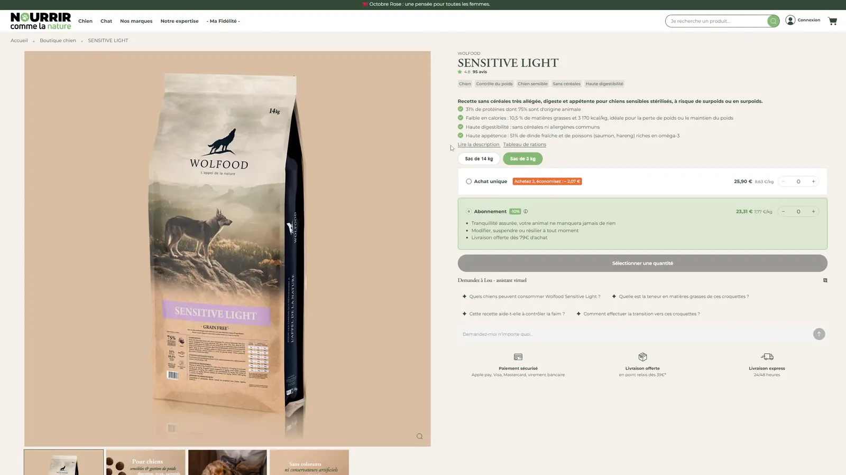Image resolution: width=846 pixels, height=475 pixels.
Task: Select the Achat unique radio option
Action: 468,182
